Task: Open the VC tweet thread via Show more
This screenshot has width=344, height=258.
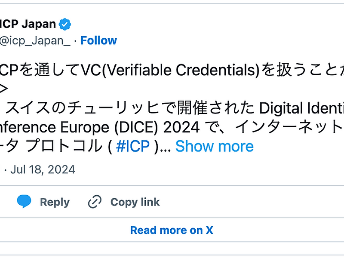Action: coord(214,146)
